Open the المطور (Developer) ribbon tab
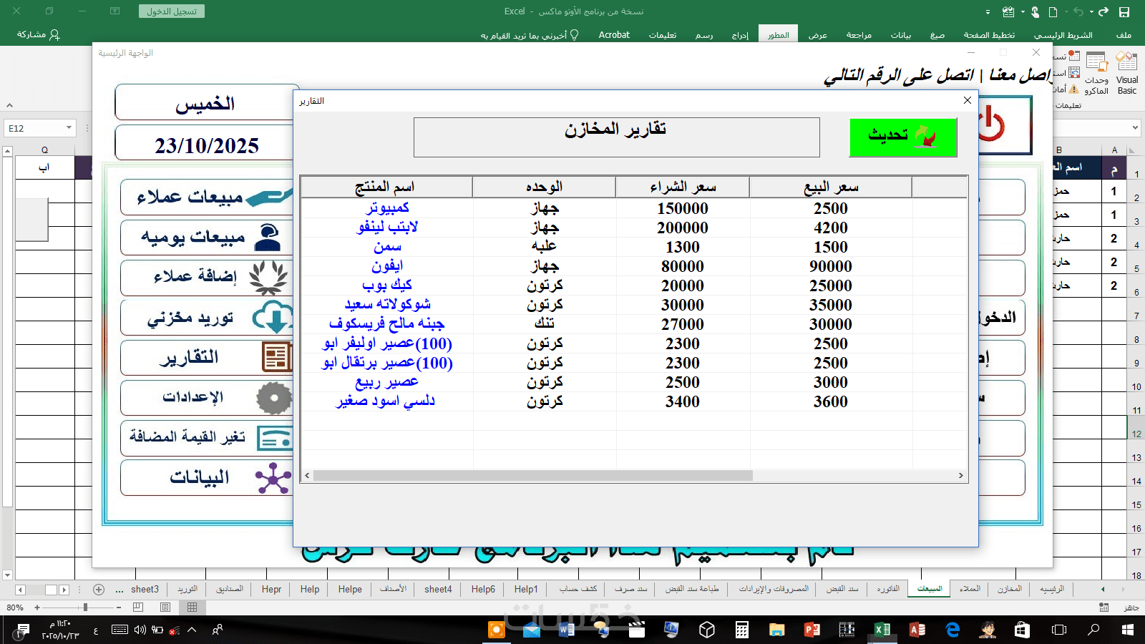 [779, 35]
